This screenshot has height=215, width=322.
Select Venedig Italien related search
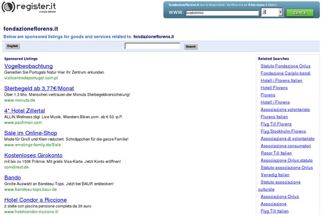click(x=275, y=175)
